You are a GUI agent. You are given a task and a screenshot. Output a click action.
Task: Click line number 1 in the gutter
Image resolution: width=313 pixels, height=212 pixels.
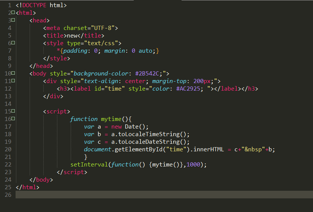tap(10, 5)
